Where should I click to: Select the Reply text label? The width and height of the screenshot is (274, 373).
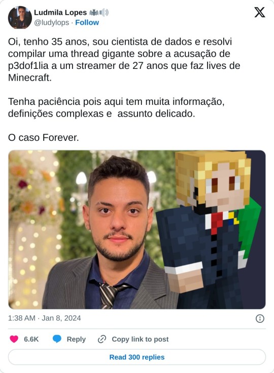coord(76,339)
